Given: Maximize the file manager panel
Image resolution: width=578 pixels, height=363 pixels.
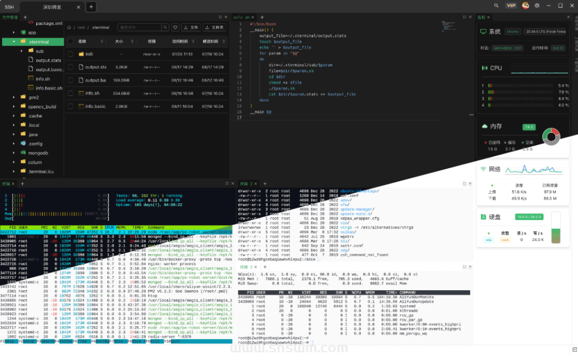Looking at the screenshot, I should (x=220, y=18).
